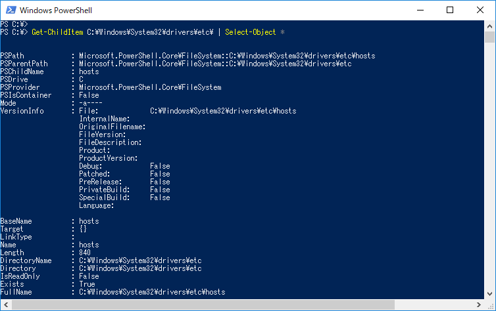Screen dimensions: 496x311
Task: Minimize the Windows PowerShell window
Action: tap(418, 10)
